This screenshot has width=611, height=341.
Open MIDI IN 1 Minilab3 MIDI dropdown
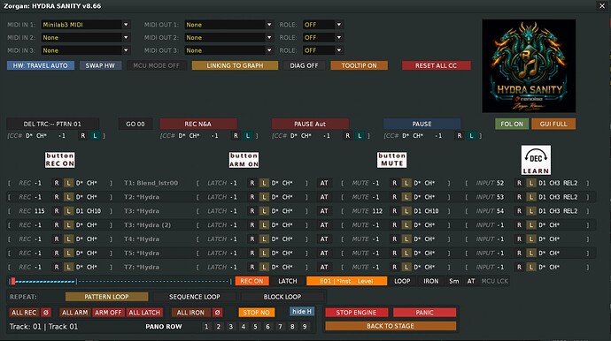coord(85,25)
